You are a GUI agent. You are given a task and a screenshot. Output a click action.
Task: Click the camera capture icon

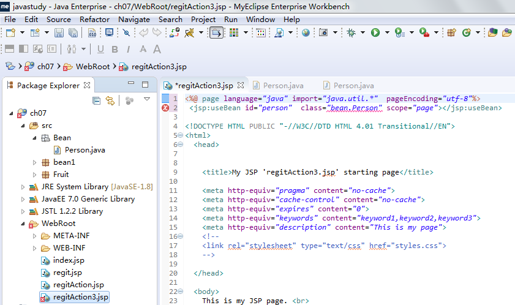click(323, 32)
